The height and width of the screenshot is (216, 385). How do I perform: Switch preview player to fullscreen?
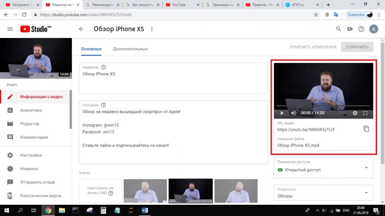(365, 113)
